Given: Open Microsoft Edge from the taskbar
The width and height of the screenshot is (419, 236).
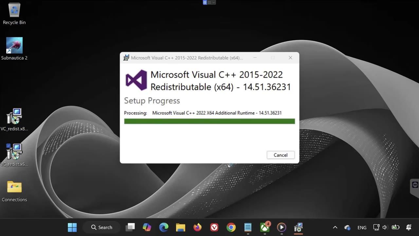Looking at the screenshot, I should pos(164,227).
